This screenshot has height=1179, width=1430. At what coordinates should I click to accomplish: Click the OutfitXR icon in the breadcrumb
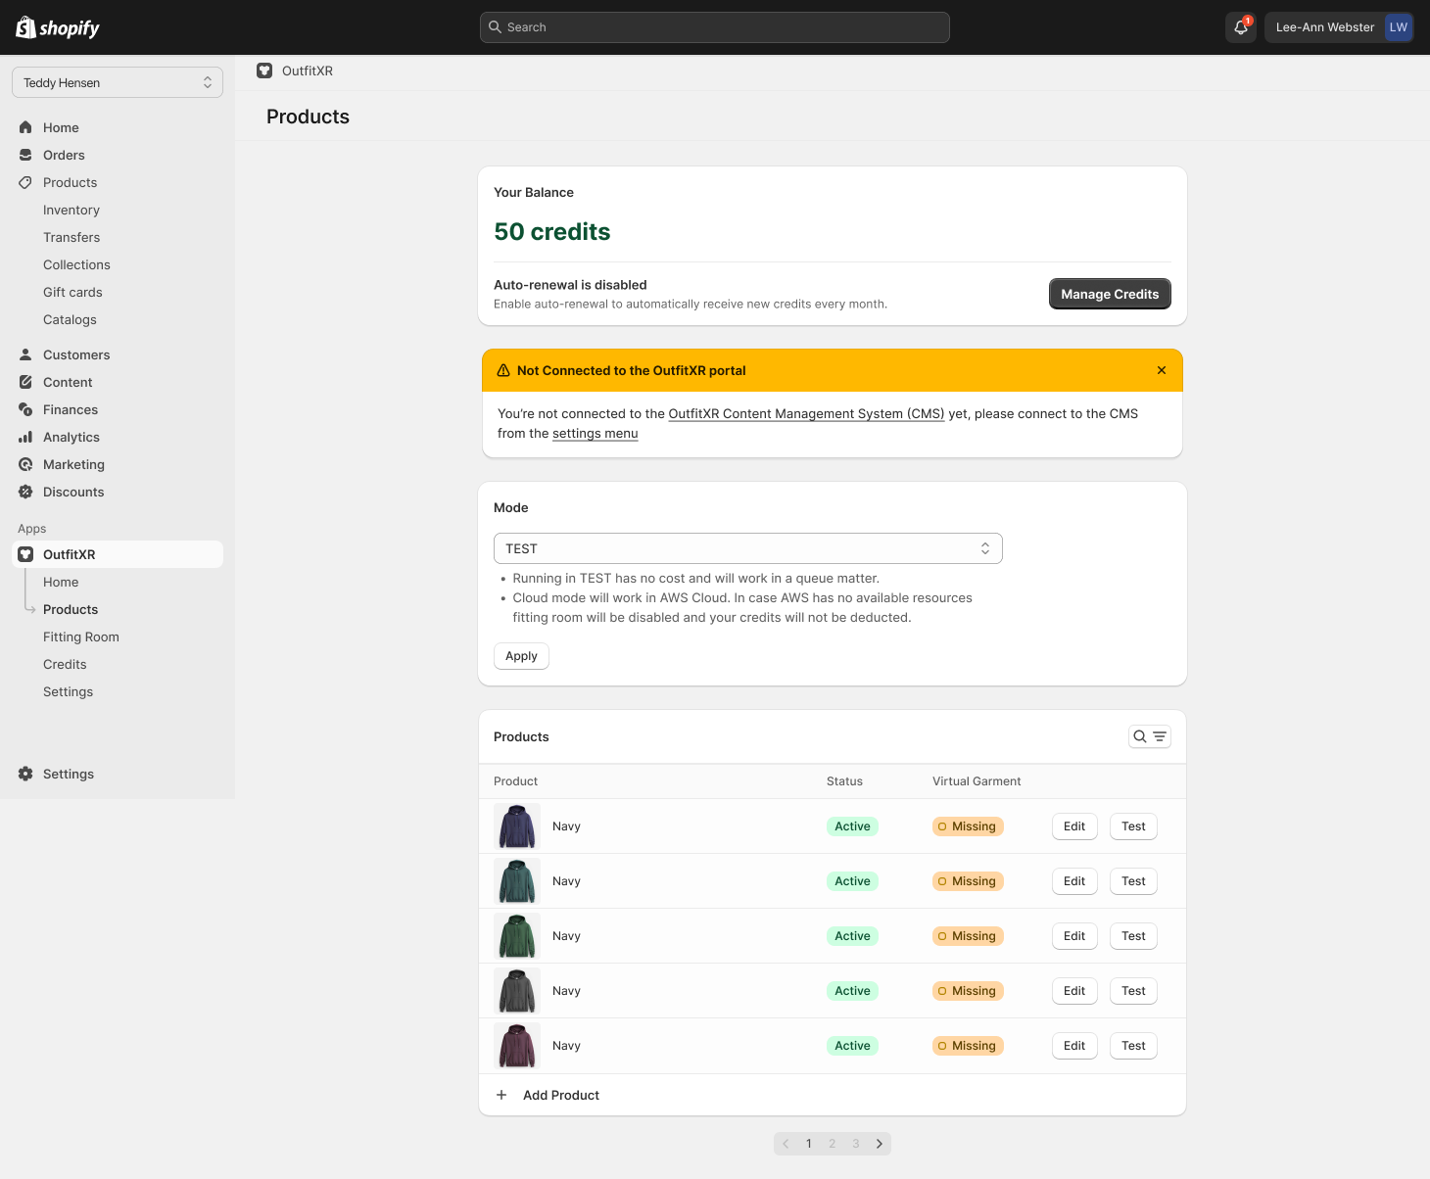[x=264, y=71]
